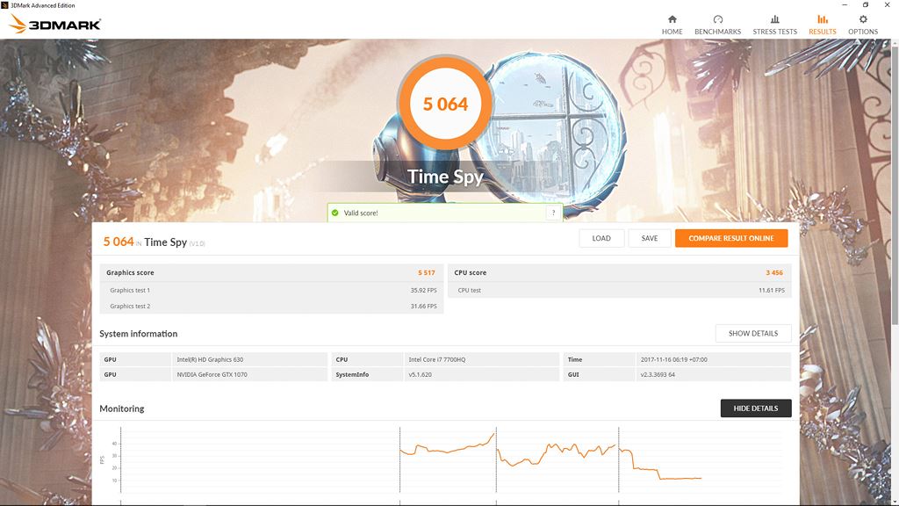The height and width of the screenshot is (506, 899).
Task: Open the Stress Tests chart icon
Action: (x=774, y=19)
